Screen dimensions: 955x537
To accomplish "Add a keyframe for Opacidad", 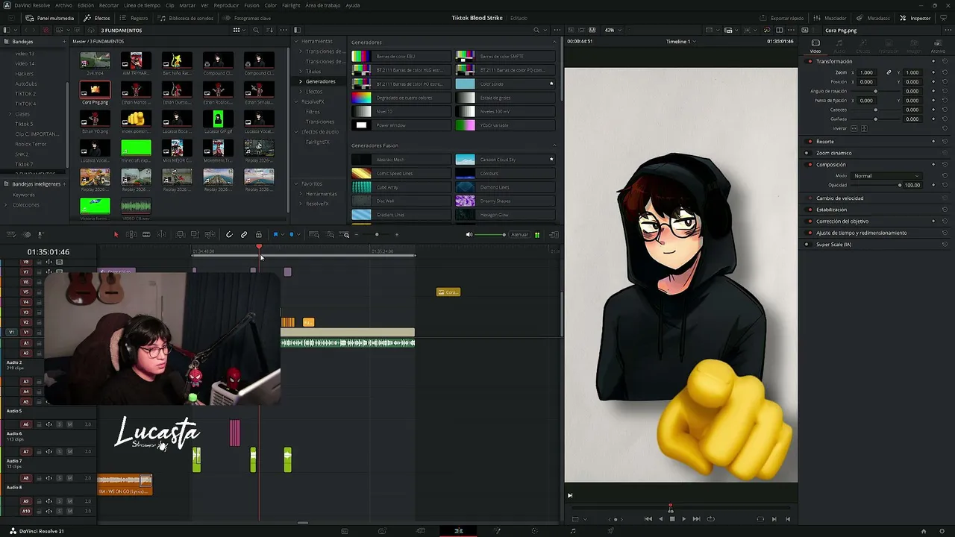I will (933, 185).
